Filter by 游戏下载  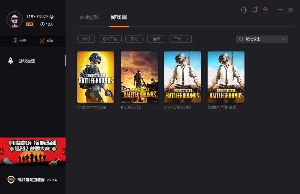(110, 39)
